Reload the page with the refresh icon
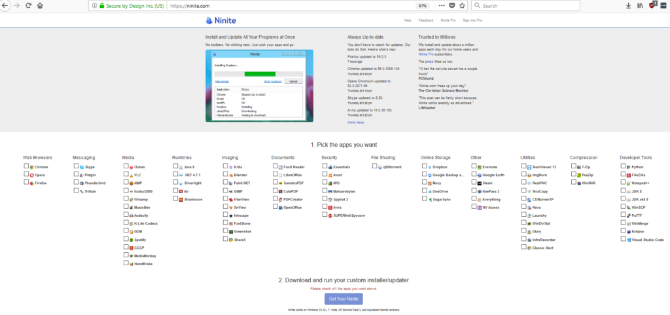 (x=29, y=6)
